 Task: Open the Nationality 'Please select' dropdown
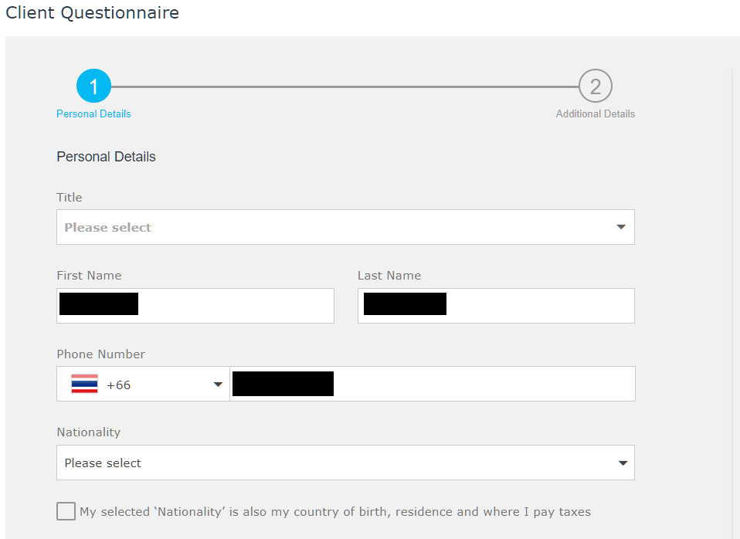click(345, 463)
